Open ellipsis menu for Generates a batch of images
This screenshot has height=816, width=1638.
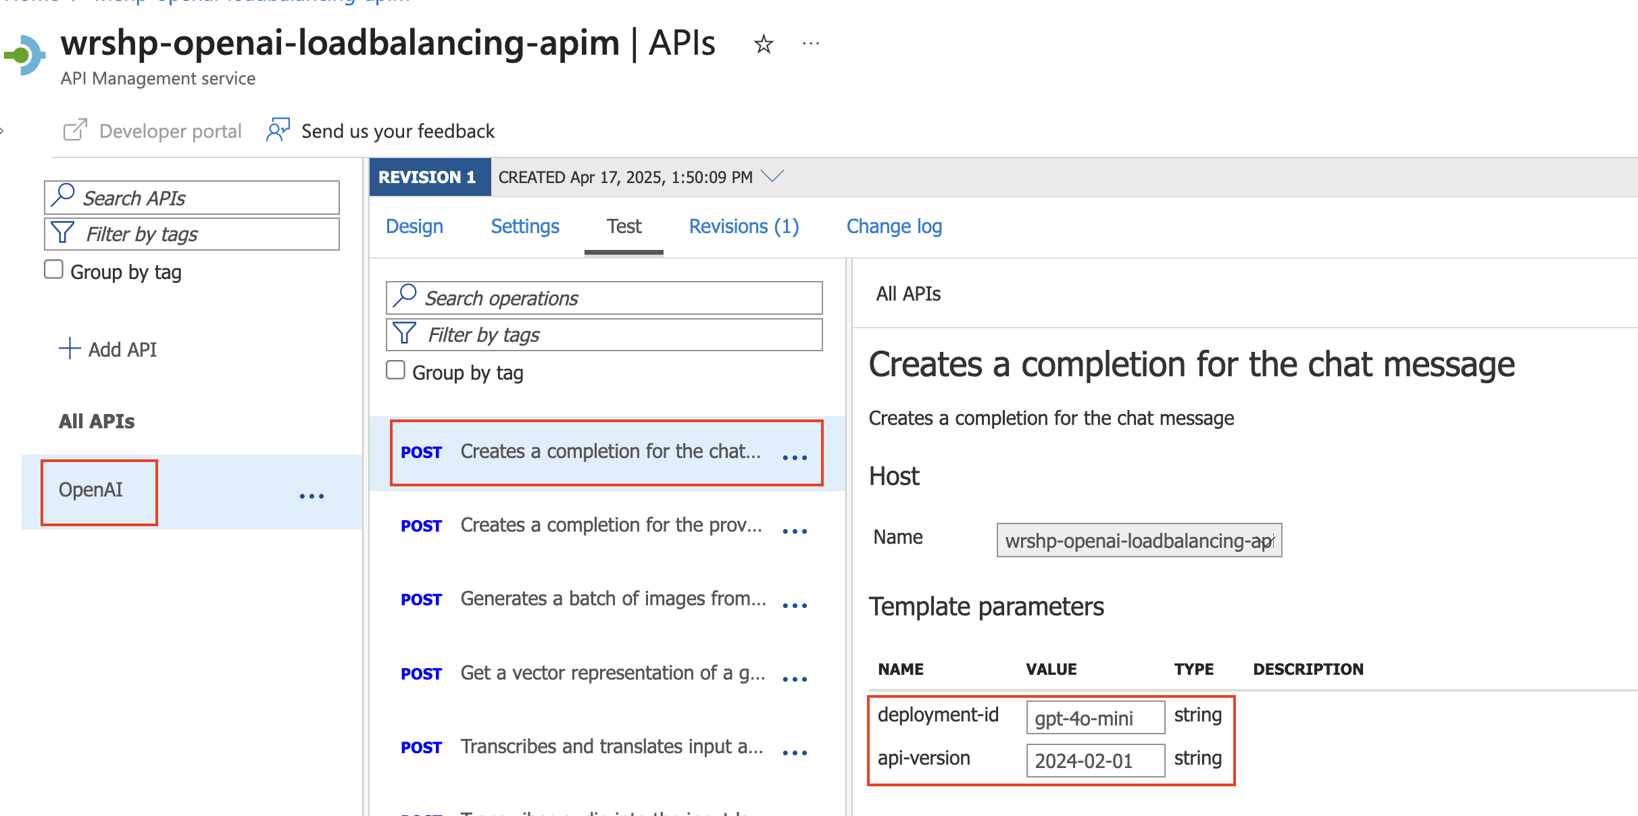click(x=795, y=606)
